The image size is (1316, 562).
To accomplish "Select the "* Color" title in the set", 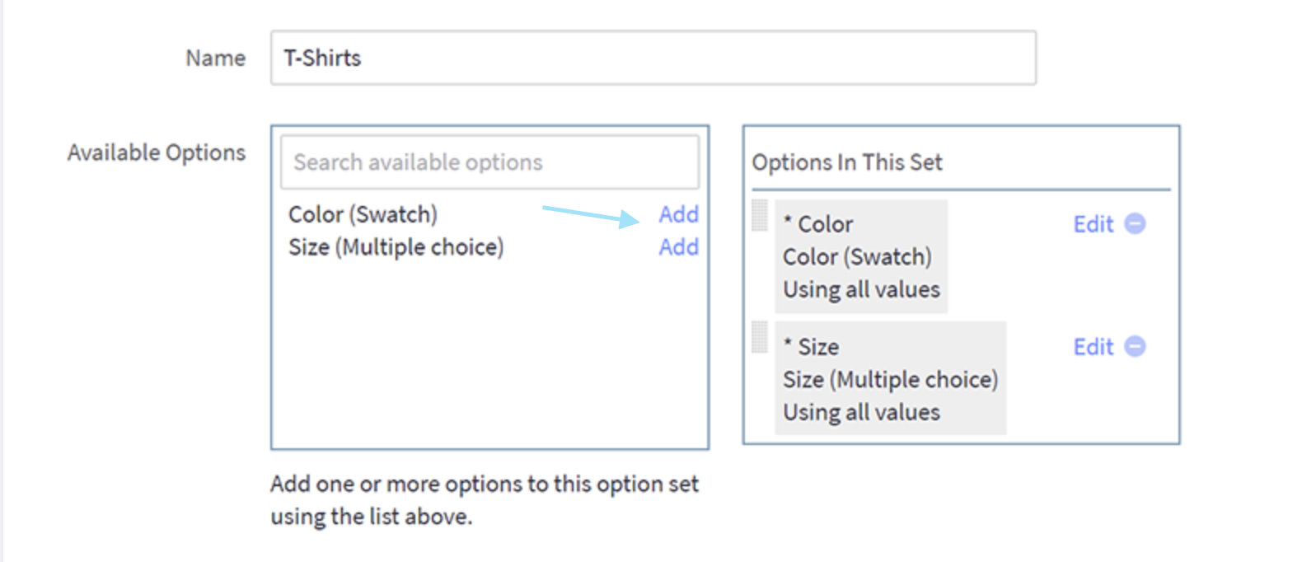I will point(817,224).
